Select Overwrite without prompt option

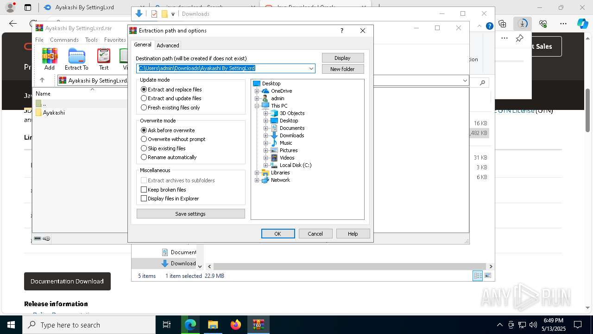[173, 139]
